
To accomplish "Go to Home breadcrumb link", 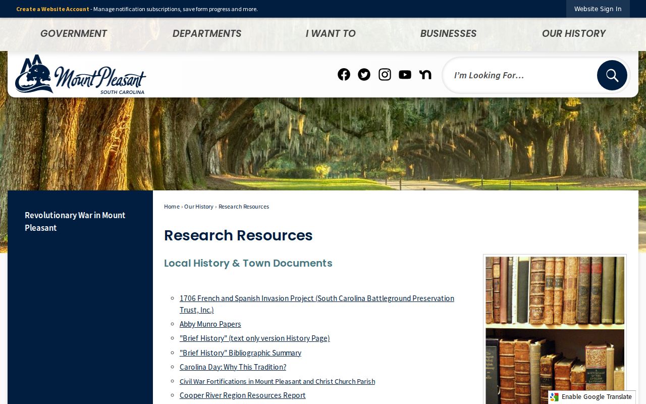I will point(172,207).
